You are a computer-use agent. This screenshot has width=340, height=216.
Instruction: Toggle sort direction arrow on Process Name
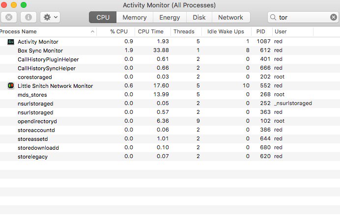coord(92,31)
